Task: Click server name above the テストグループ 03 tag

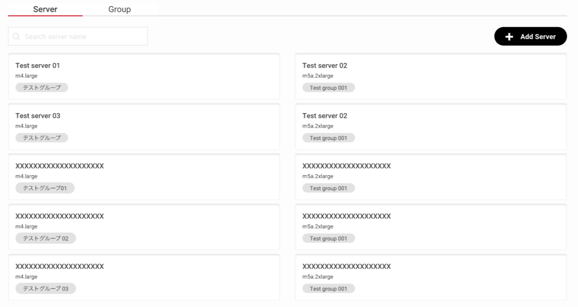Action: 60,267
